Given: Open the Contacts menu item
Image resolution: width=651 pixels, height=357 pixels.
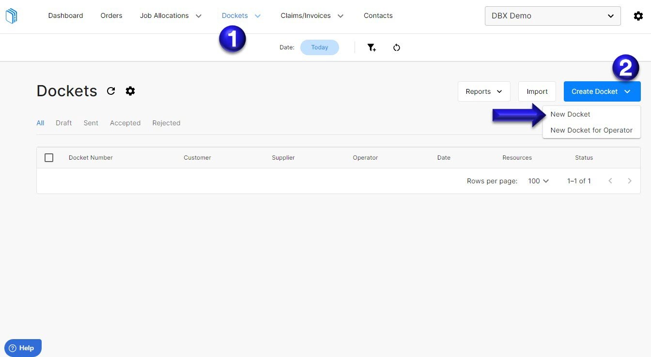Looking at the screenshot, I should 378,15.
